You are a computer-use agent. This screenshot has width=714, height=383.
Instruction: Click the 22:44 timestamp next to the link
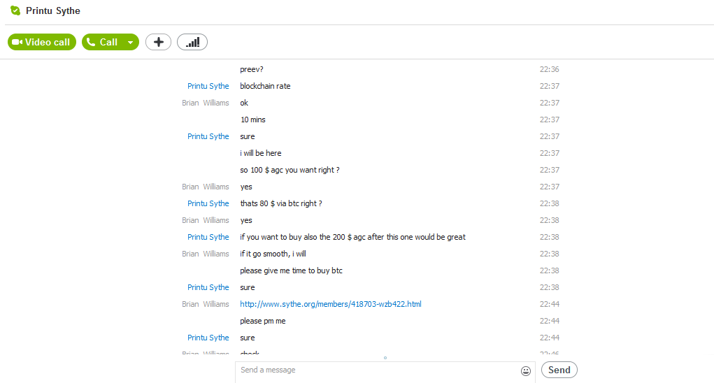click(549, 304)
